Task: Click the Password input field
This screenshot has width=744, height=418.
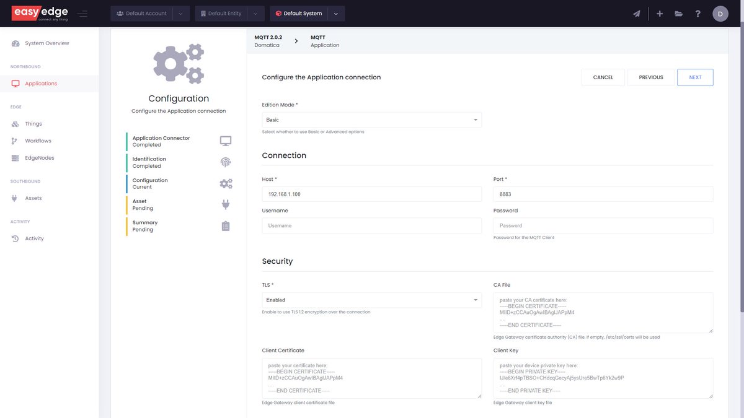Action: [x=602, y=225]
